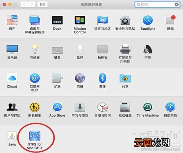Open 扩展 (Extensions) preferences

[x=57, y=78]
